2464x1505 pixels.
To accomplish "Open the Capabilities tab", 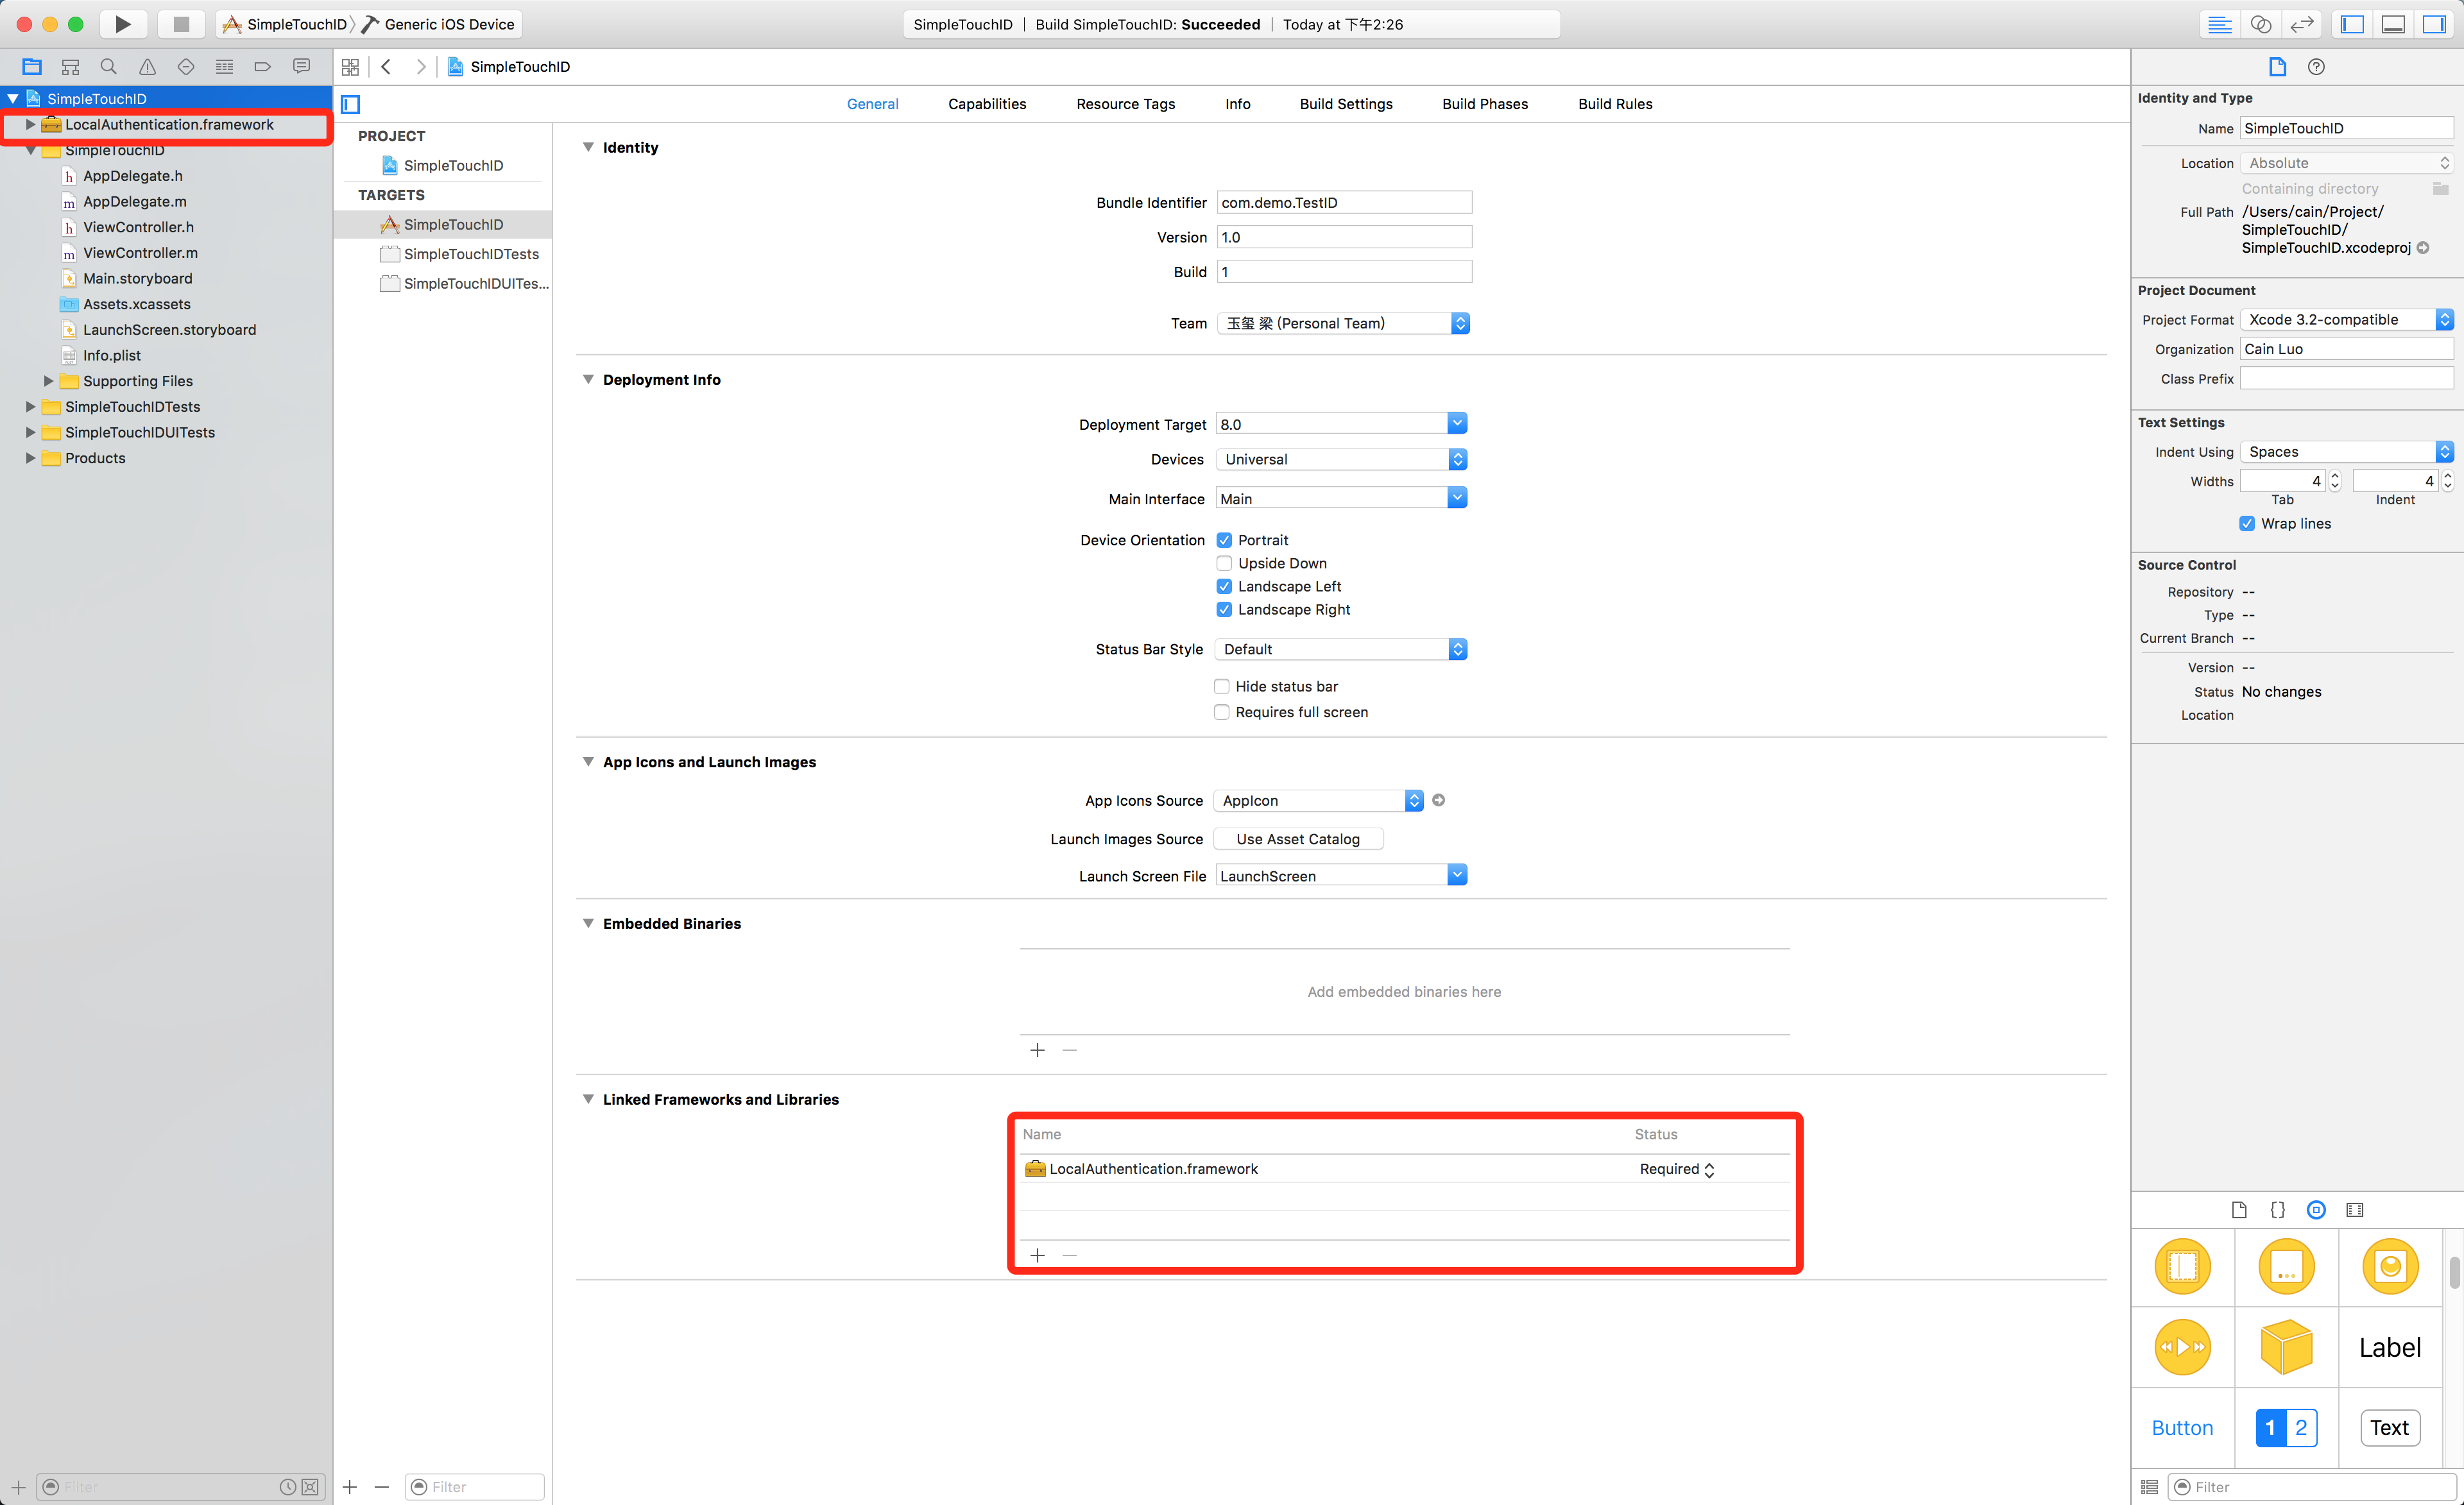I will [x=986, y=104].
